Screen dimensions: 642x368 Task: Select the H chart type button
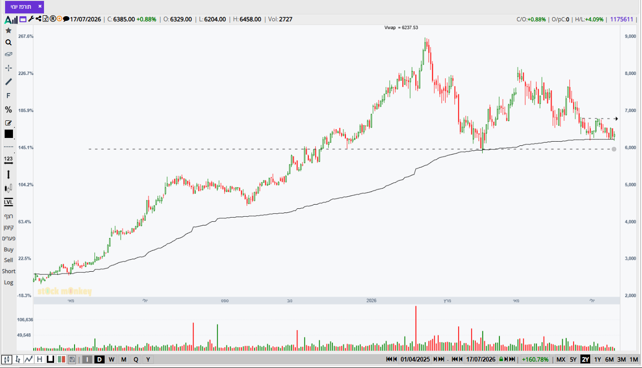tap(39, 359)
